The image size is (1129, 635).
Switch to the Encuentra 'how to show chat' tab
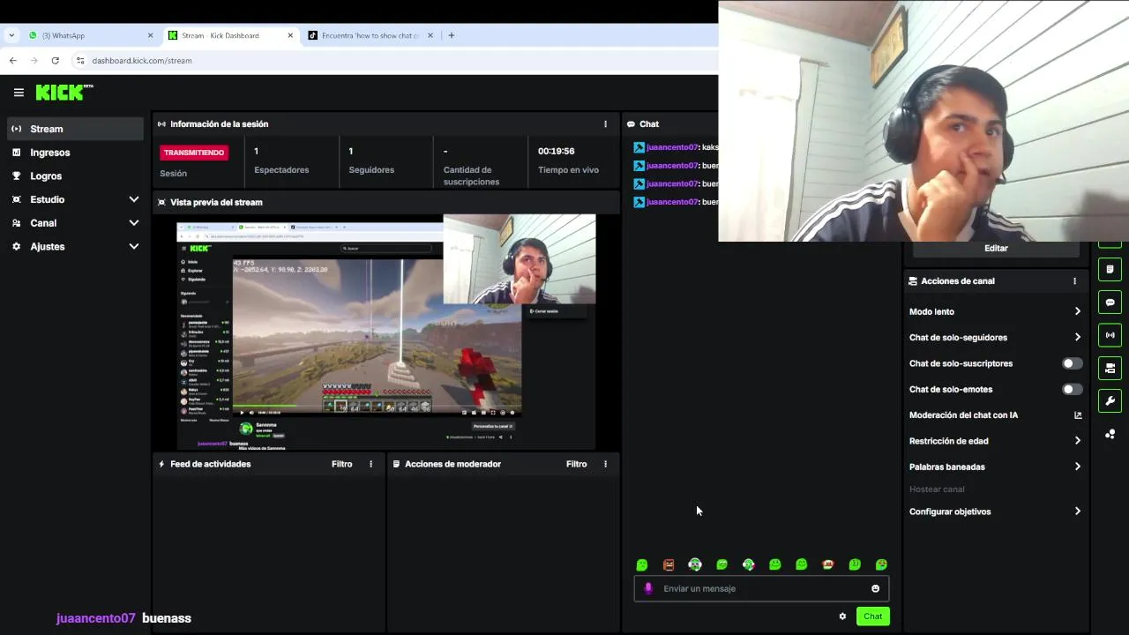pos(369,35)
